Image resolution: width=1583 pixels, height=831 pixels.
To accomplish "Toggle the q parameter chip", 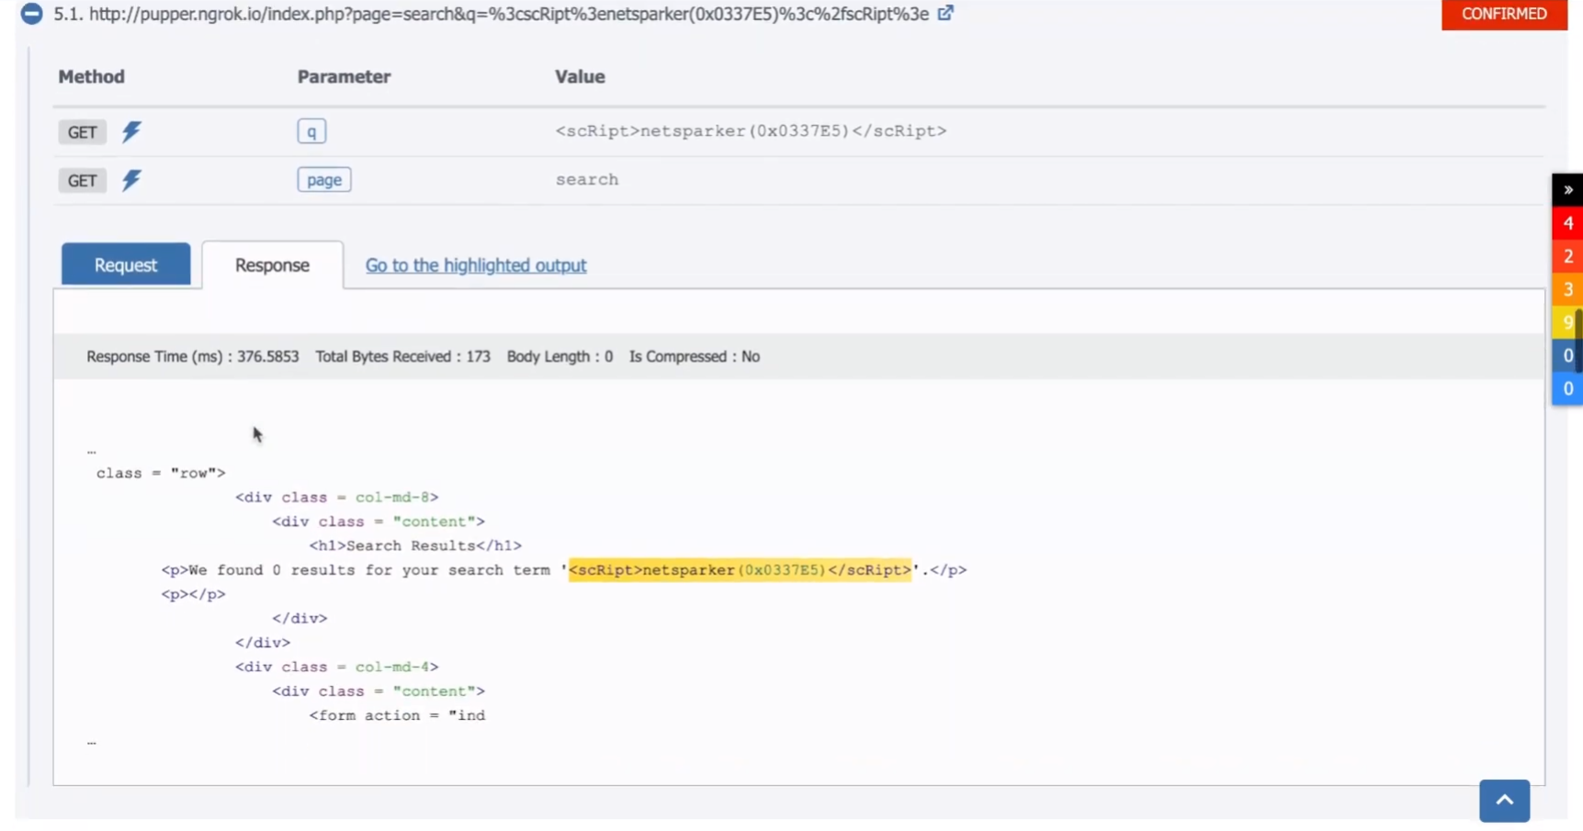I will pos(311,131).
